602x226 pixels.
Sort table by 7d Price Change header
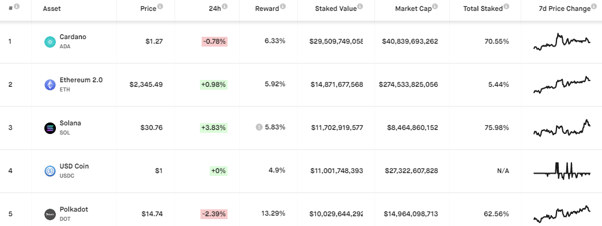(x=565, y=9)
